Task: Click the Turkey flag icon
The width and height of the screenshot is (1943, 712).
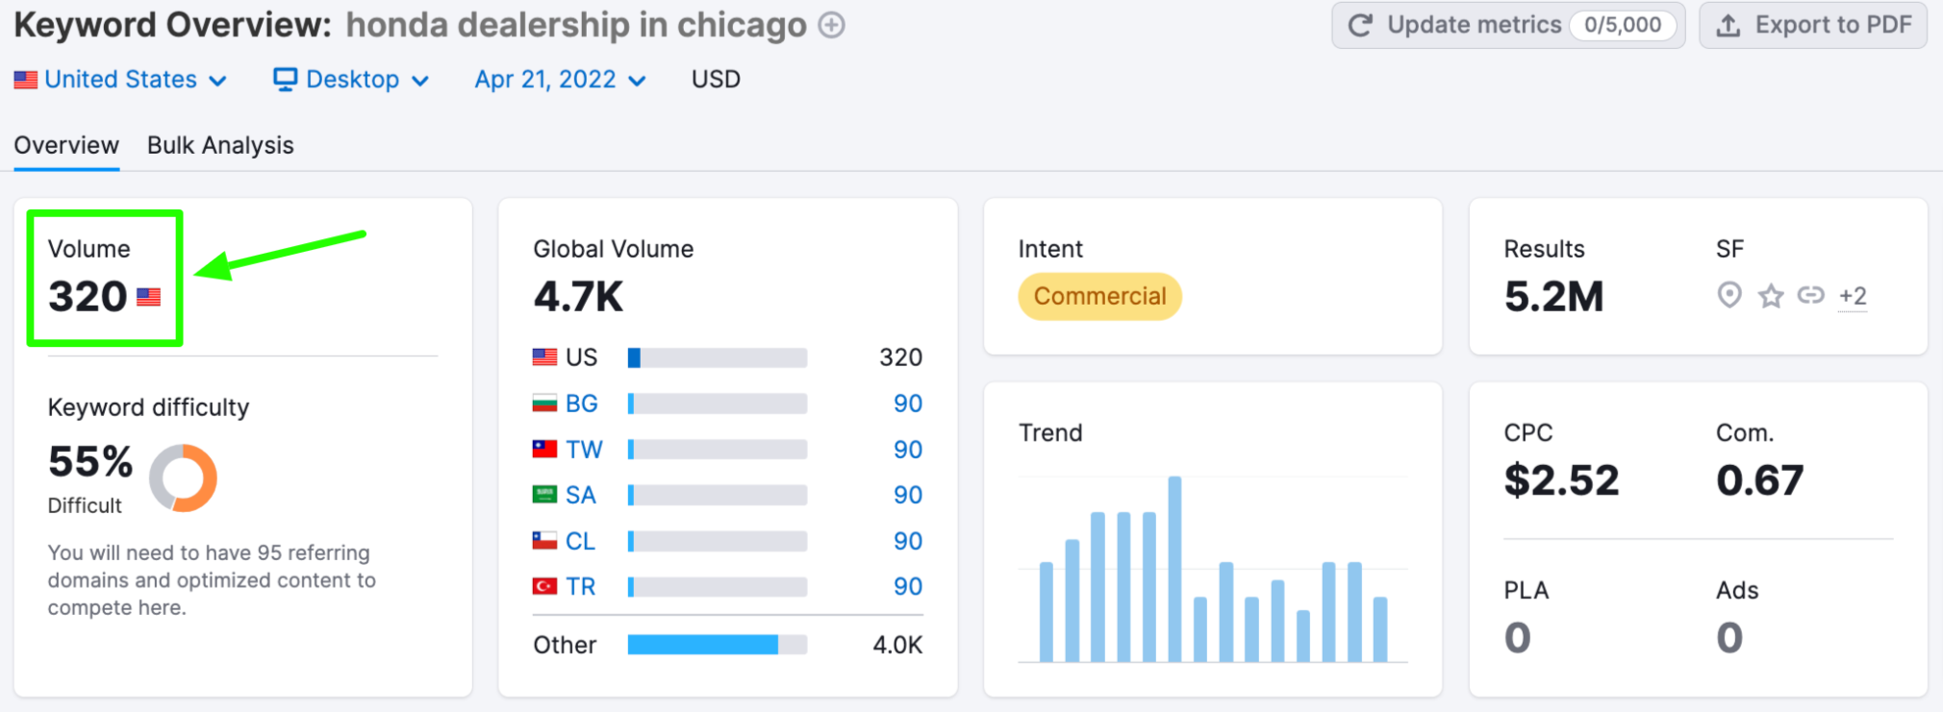Action: click(544, 586)
